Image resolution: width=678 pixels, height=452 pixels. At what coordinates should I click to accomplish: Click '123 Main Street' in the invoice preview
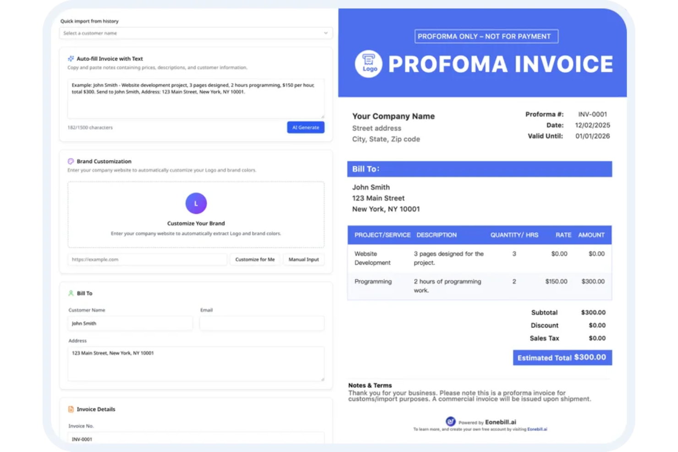378,198
